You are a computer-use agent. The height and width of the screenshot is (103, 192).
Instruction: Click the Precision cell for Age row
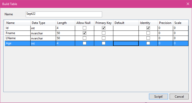(165, 43)
